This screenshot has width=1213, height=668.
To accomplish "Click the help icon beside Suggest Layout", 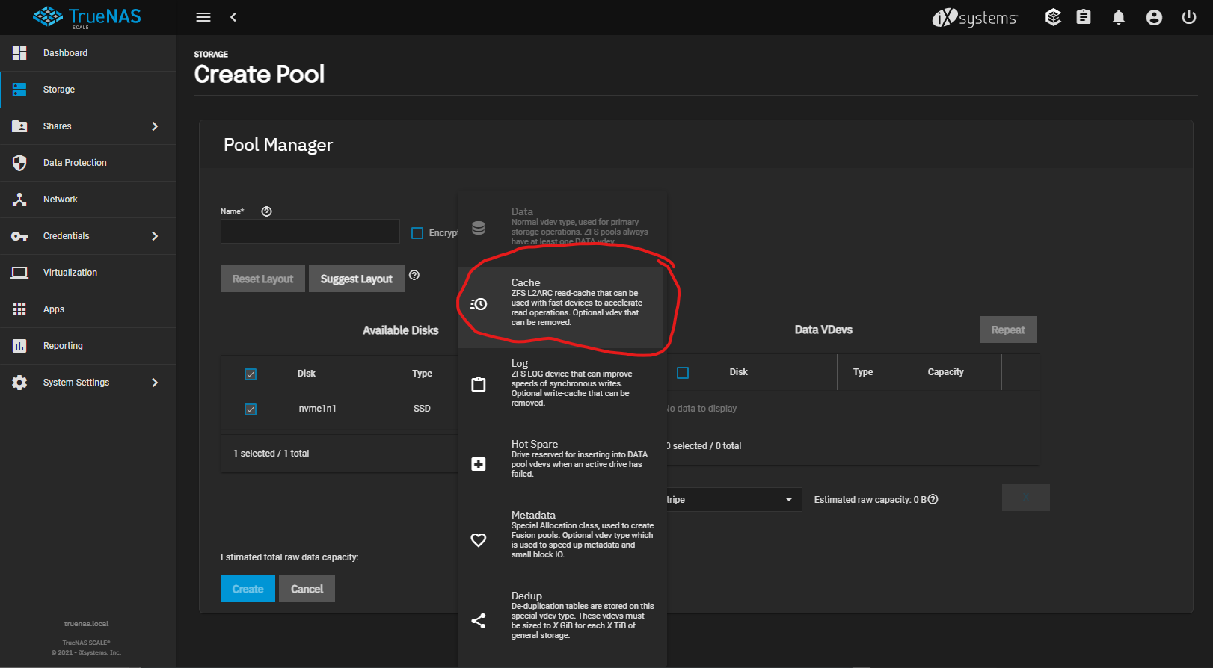I will coord(414,275).
